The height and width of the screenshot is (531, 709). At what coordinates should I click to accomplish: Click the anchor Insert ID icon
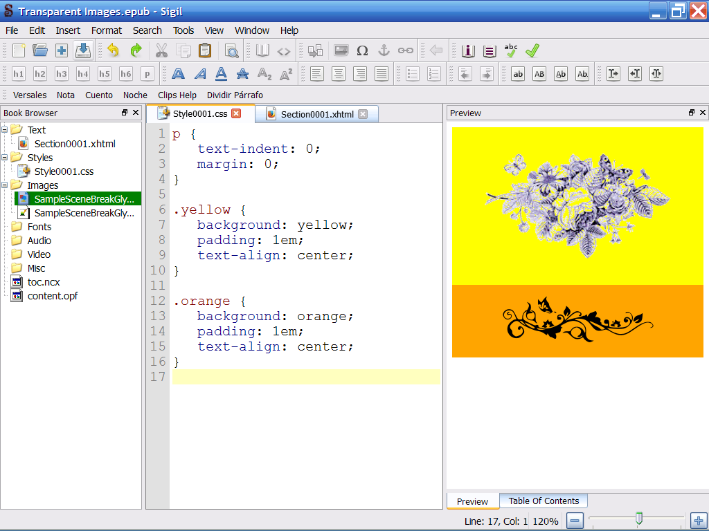click(x=384, y=50)
